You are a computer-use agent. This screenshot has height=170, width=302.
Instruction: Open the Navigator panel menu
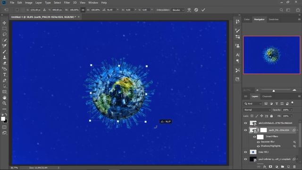[299, 19]
